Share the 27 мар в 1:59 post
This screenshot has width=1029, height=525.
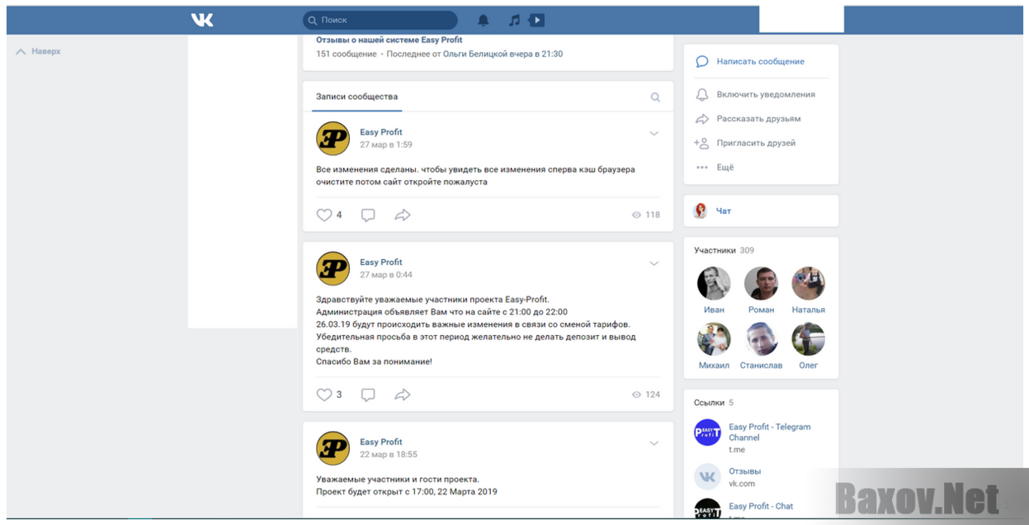[x=403, y=215]
